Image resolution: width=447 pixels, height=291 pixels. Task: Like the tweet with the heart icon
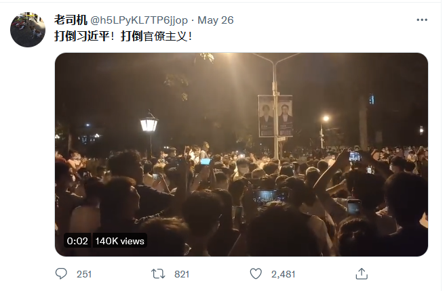pos(255,273)
